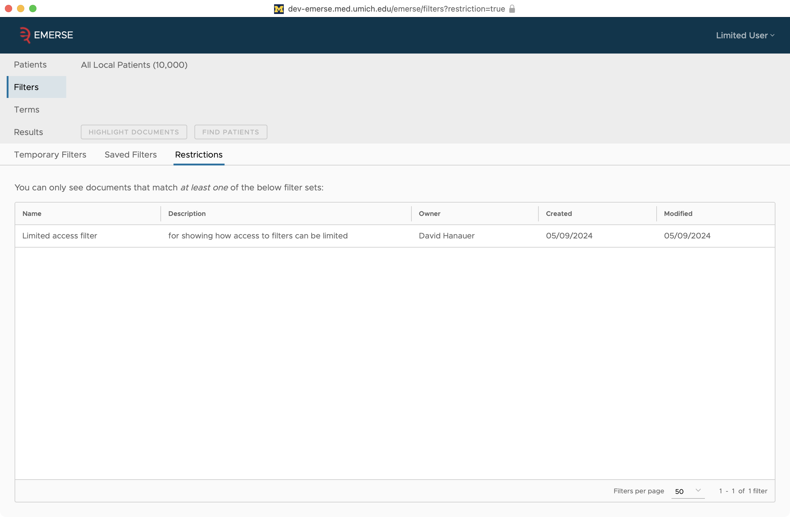Click the Name column header to sort

click(32, 213)
